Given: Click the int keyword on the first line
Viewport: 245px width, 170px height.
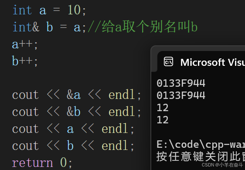Looking at the screenshot, I should [x=22, y=10].
